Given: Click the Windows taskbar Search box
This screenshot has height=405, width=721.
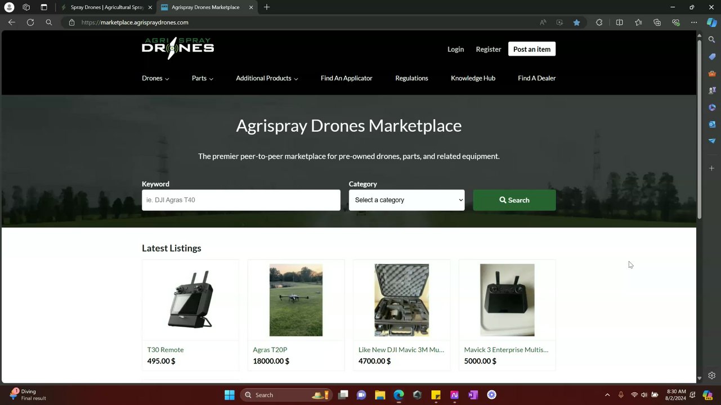Looking at the screenshot, I should (286, 395).
